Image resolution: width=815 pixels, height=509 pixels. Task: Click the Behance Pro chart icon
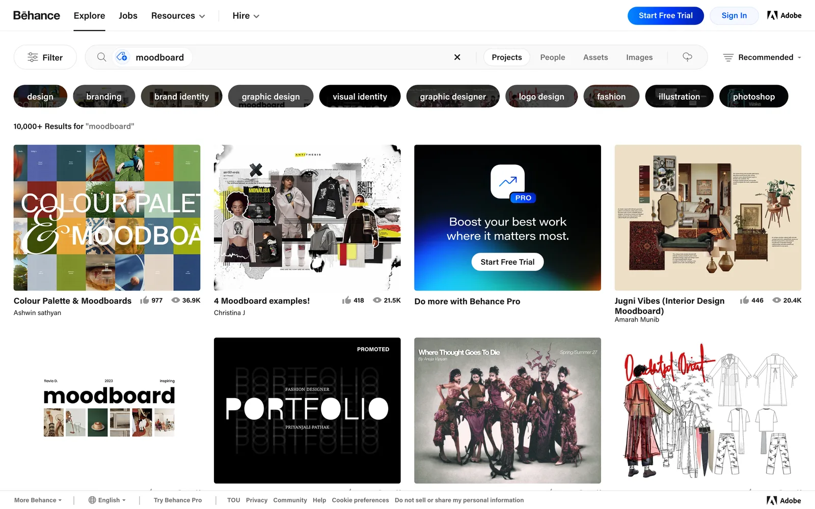[507, 182]
